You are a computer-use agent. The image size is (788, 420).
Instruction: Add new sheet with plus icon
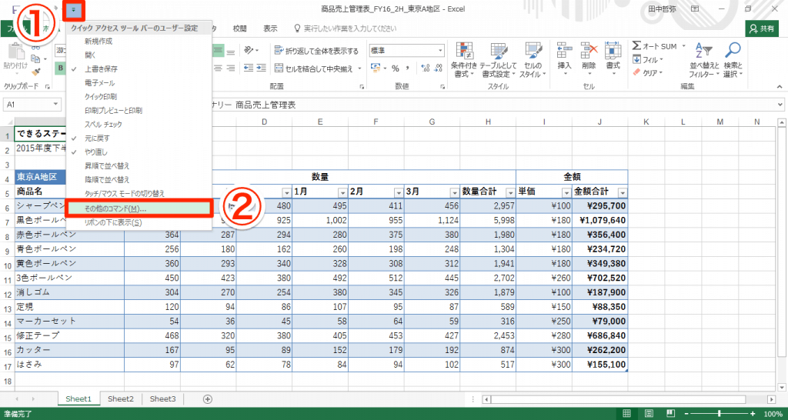[207, 399]
